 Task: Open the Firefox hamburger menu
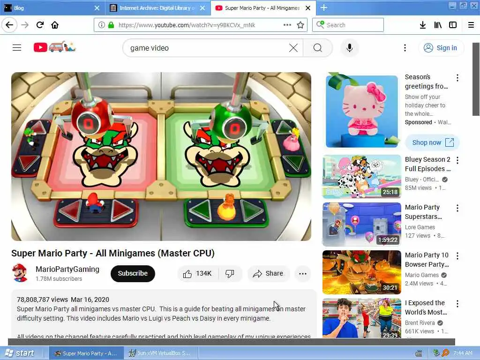471,25
